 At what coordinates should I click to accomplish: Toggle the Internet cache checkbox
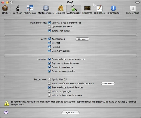(x=50, y=43)
